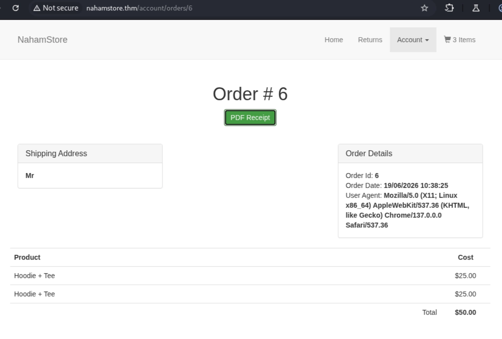
Task: Click the caret arrow next to Account
Action: pyautogui.click(x=427, y=40)
